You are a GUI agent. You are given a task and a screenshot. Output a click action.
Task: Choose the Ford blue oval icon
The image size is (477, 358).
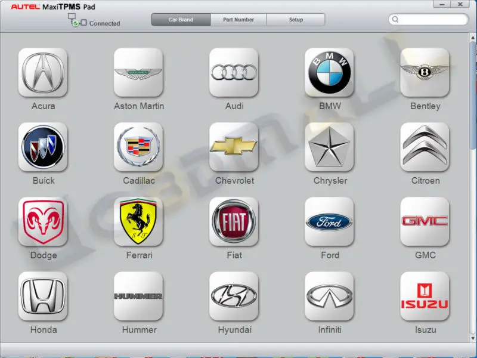point(329,221)
